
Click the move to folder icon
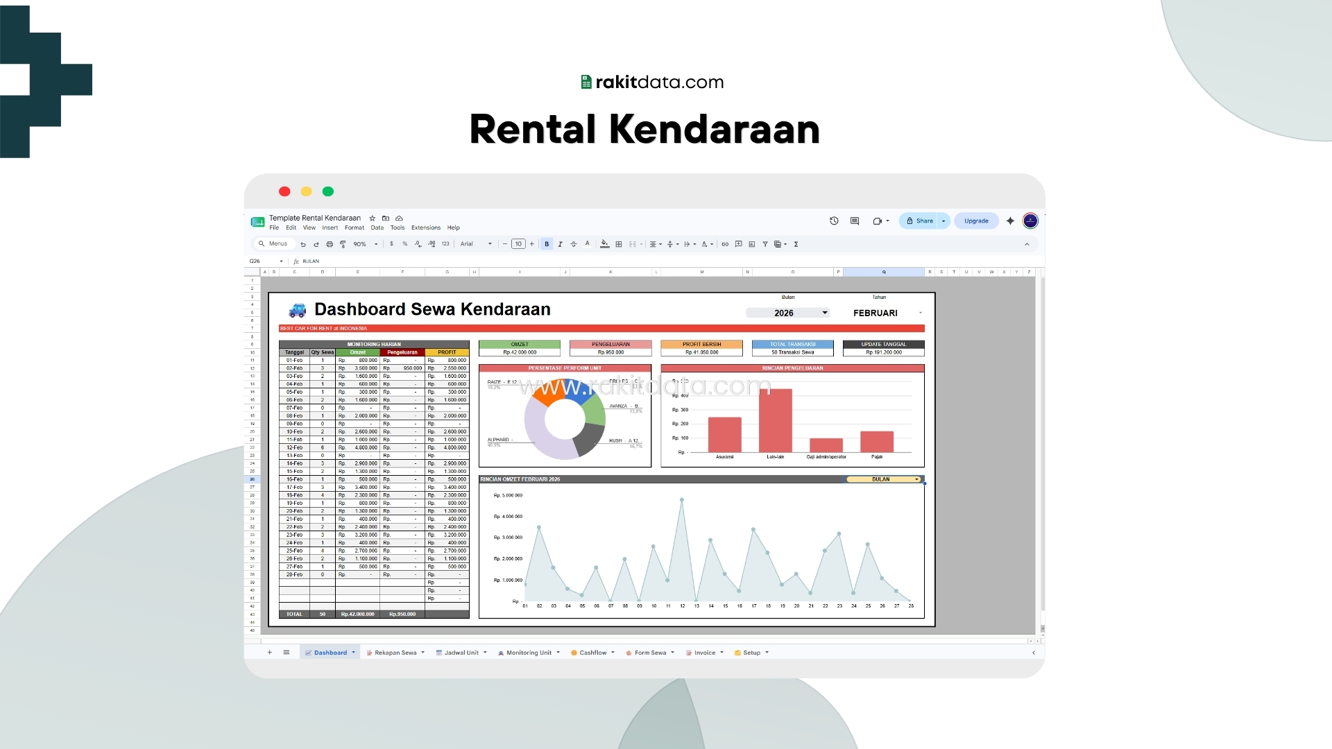coord(386,218)
